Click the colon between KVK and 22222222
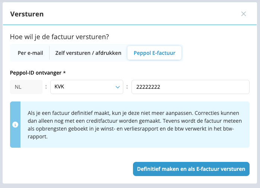 click(127, 87)
